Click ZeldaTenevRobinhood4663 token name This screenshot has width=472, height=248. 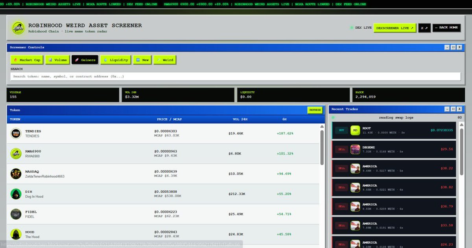(45, 176)
